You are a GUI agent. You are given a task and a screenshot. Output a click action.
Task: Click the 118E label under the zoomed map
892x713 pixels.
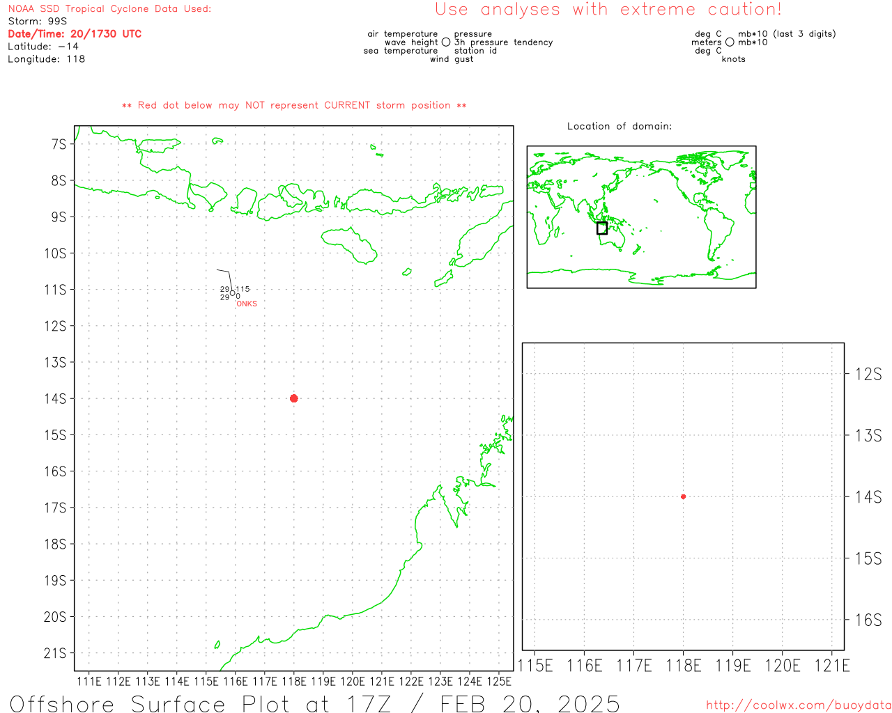[683, 666]
